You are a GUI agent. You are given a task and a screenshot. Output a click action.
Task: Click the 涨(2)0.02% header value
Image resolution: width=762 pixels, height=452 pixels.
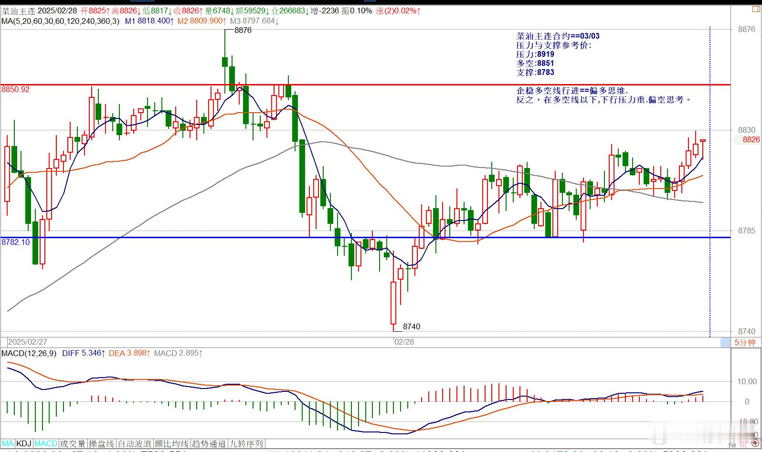click(398, 11)
